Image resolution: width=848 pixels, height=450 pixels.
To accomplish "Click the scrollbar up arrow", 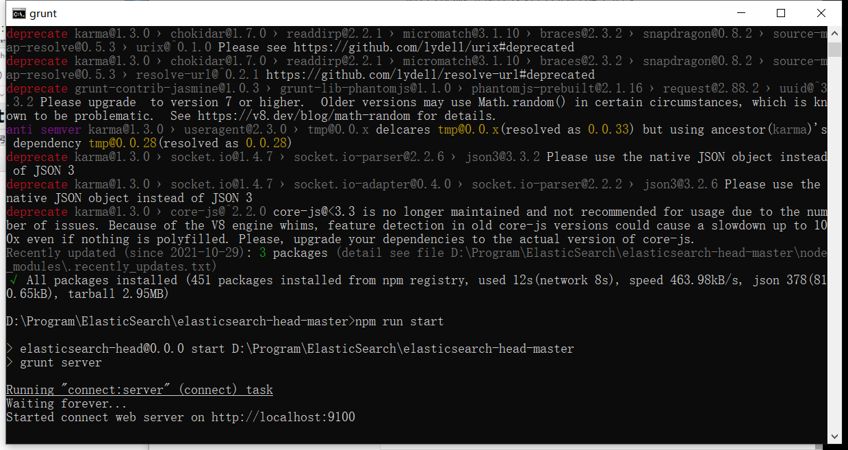I will coord(834,34).
